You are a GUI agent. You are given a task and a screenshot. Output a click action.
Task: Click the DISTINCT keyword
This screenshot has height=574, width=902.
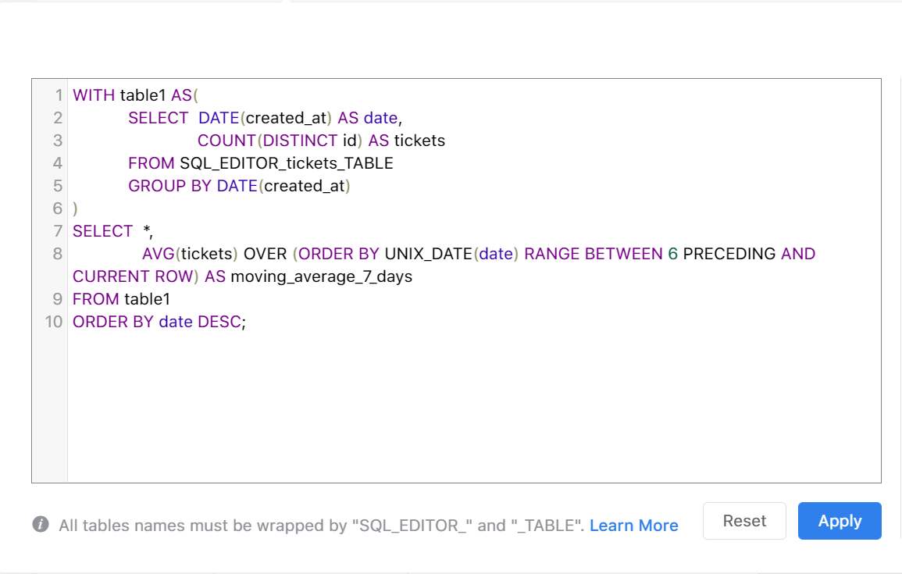coord(300,141)
